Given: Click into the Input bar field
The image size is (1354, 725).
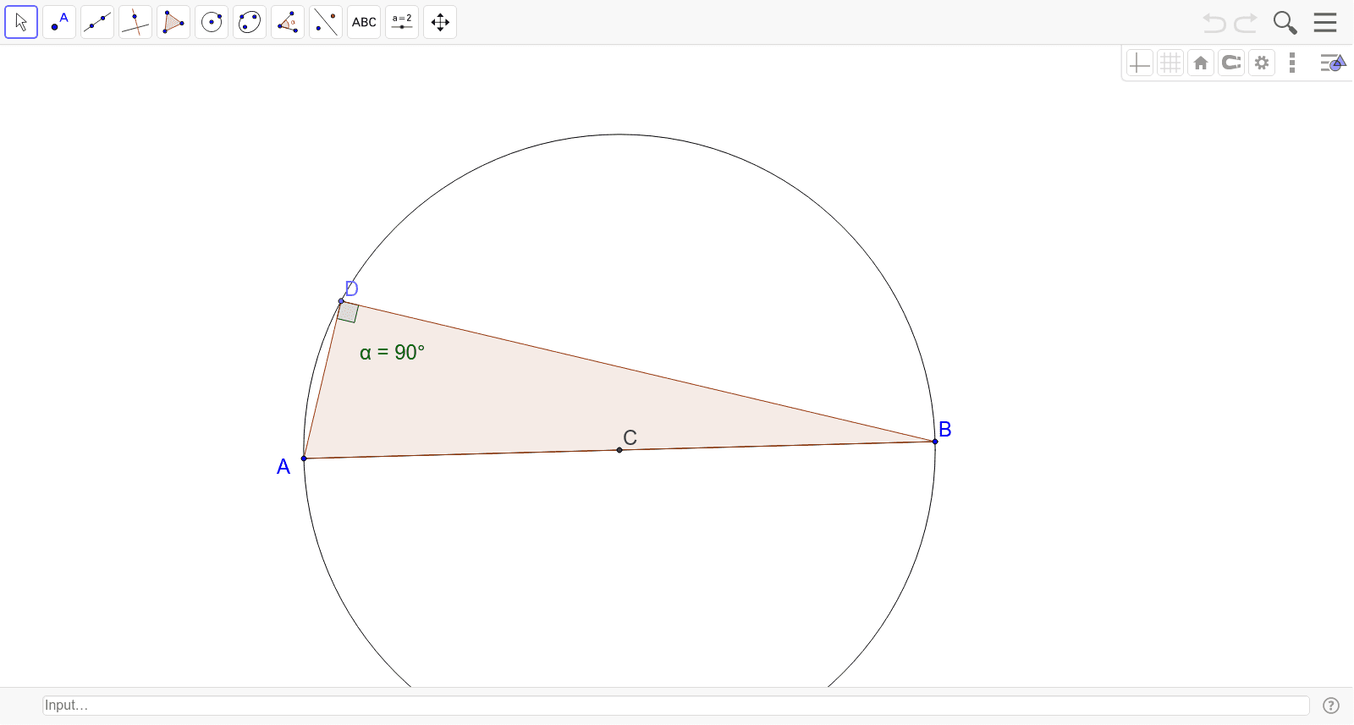Looking at the screenshot, I should point(676,706).
